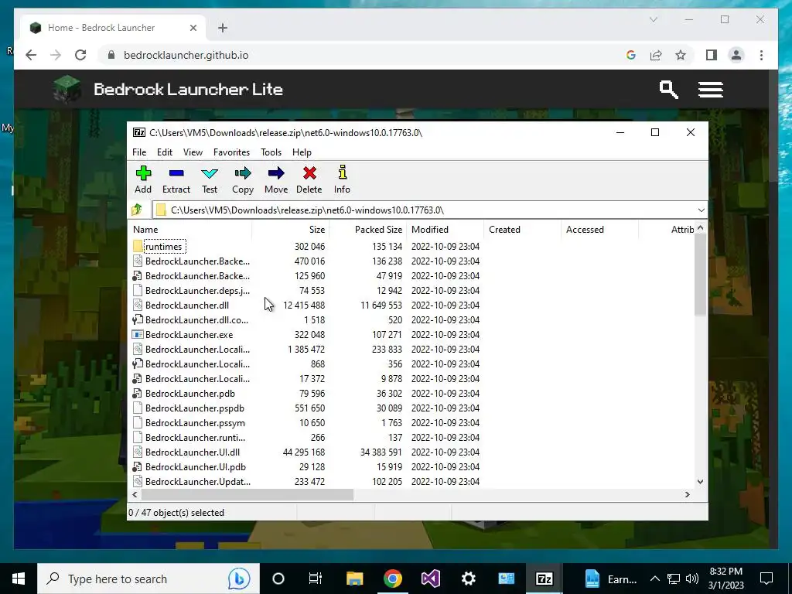This screenshot has width=792, height=594.
Task: Open the Tools menu in 7-Zip
Action: [x=271, y=152]
